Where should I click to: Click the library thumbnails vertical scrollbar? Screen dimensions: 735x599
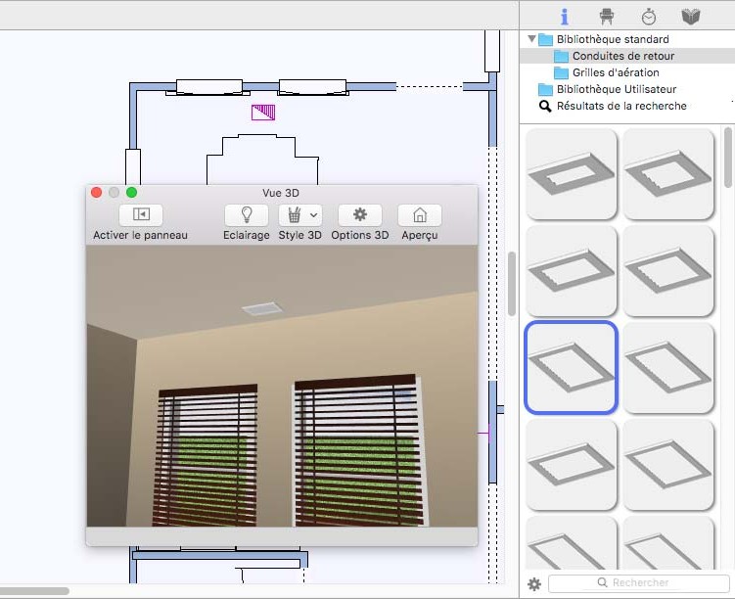[x=727, y=158]
